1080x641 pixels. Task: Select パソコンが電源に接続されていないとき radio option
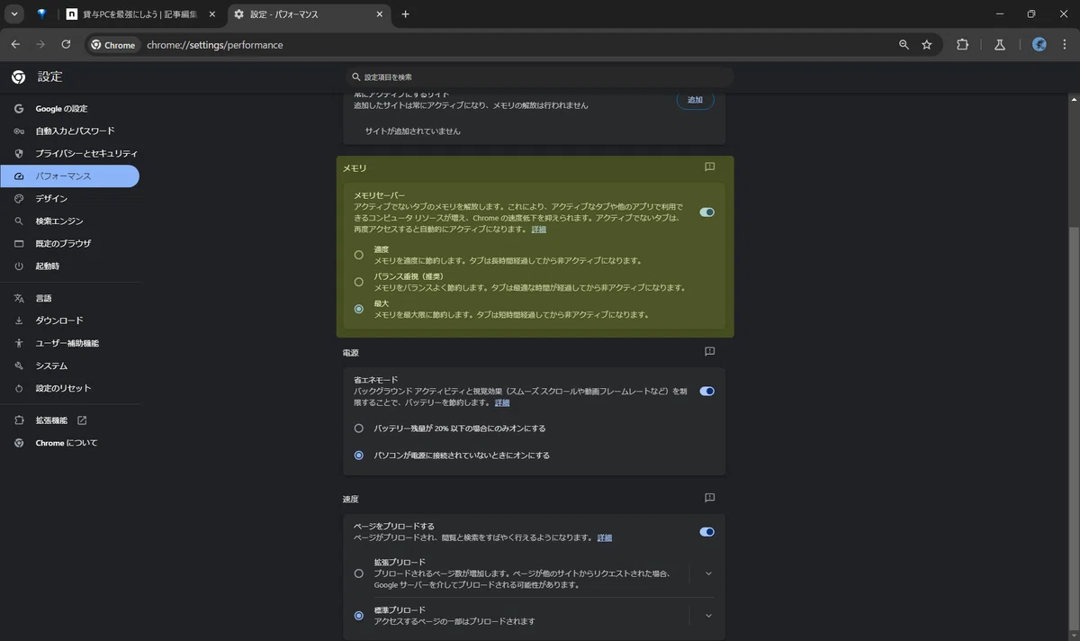click(359, 456)
